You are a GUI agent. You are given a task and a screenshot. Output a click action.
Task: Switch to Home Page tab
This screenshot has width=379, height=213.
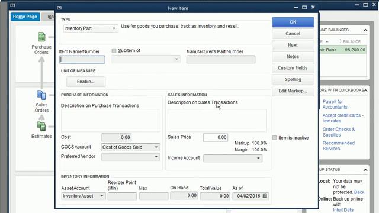click(25, 17)
